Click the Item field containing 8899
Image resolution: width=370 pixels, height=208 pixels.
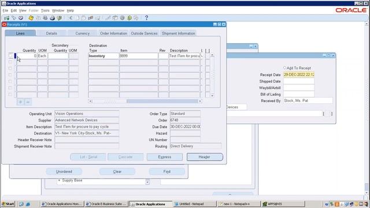coord(139,56)
